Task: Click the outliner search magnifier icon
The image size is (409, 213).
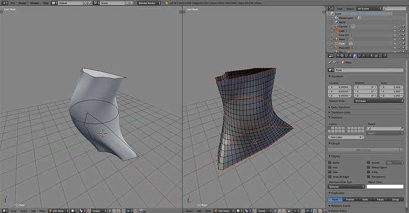Action: (386, 9)
